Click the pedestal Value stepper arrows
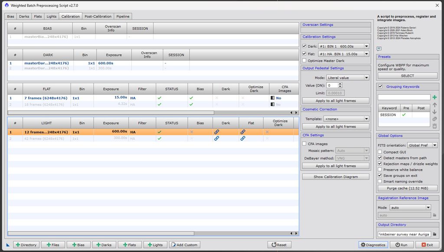The image size is (444, 252). point(340,85)
